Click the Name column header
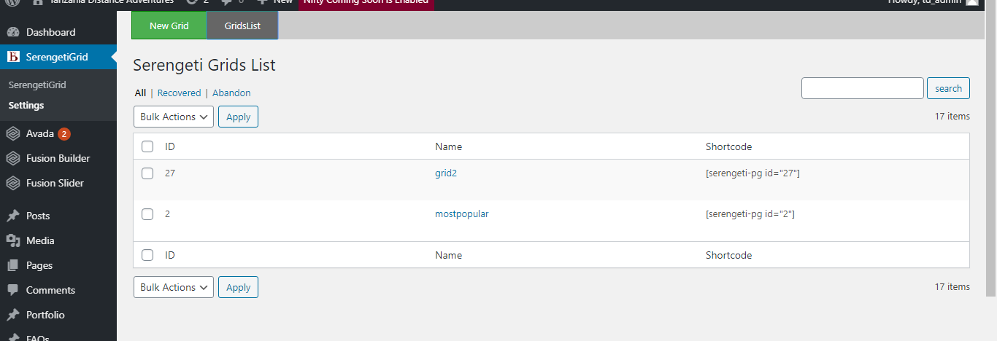997x341 pixels. [x=448, y=146]
